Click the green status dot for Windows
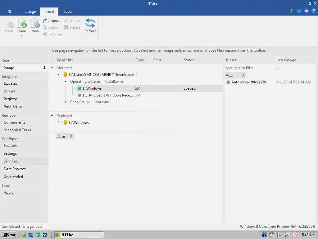 coord(79,88)
